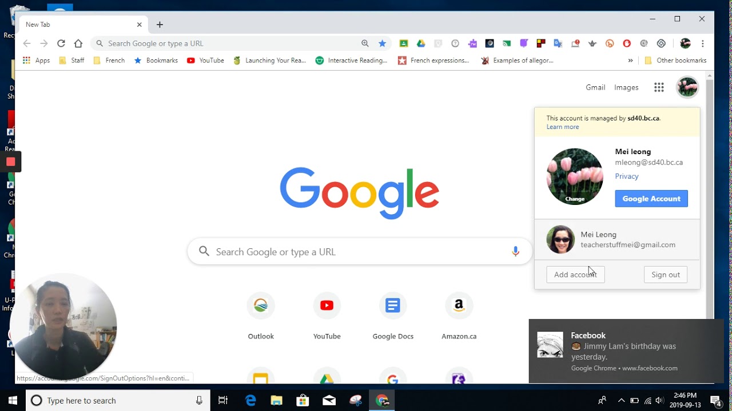Click the question mark extension icon
This screenshot has height=411, width=732.
[455, 43]
